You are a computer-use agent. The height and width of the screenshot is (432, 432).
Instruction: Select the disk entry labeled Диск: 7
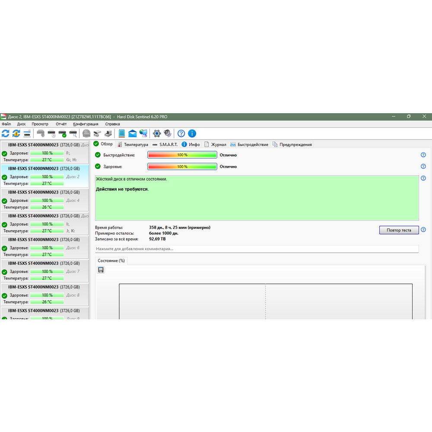44,271
